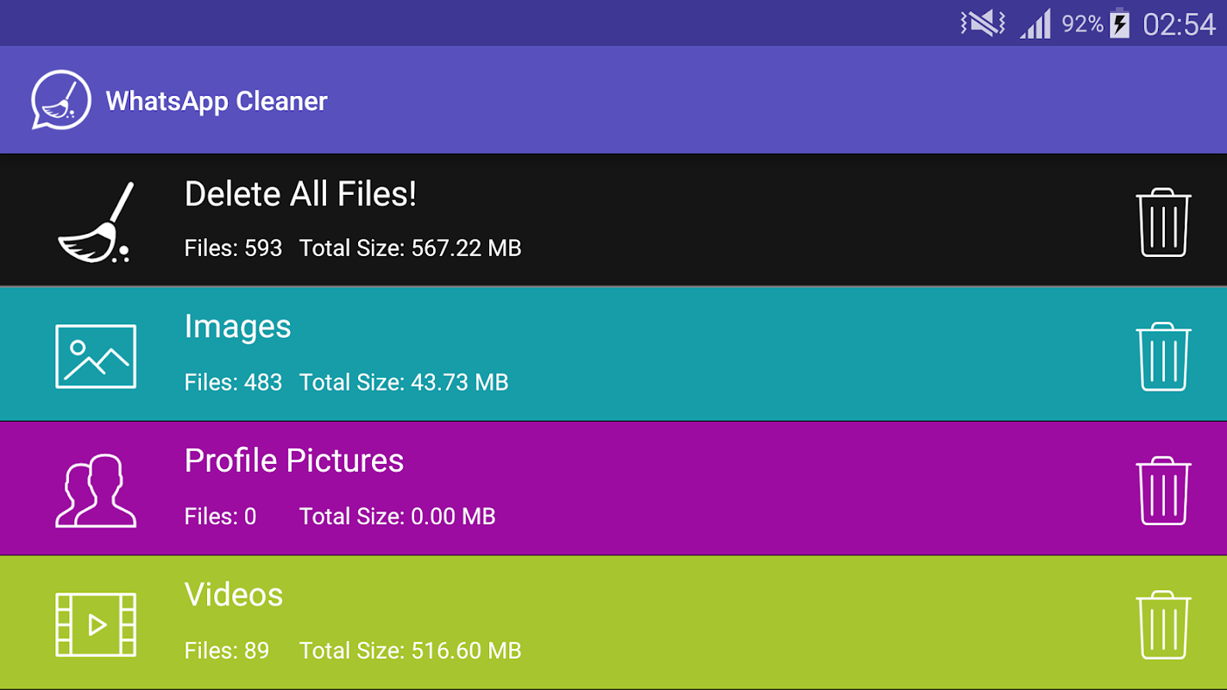Open the Videos category label
Screen dimensions: 1227x690
point(233,595)
